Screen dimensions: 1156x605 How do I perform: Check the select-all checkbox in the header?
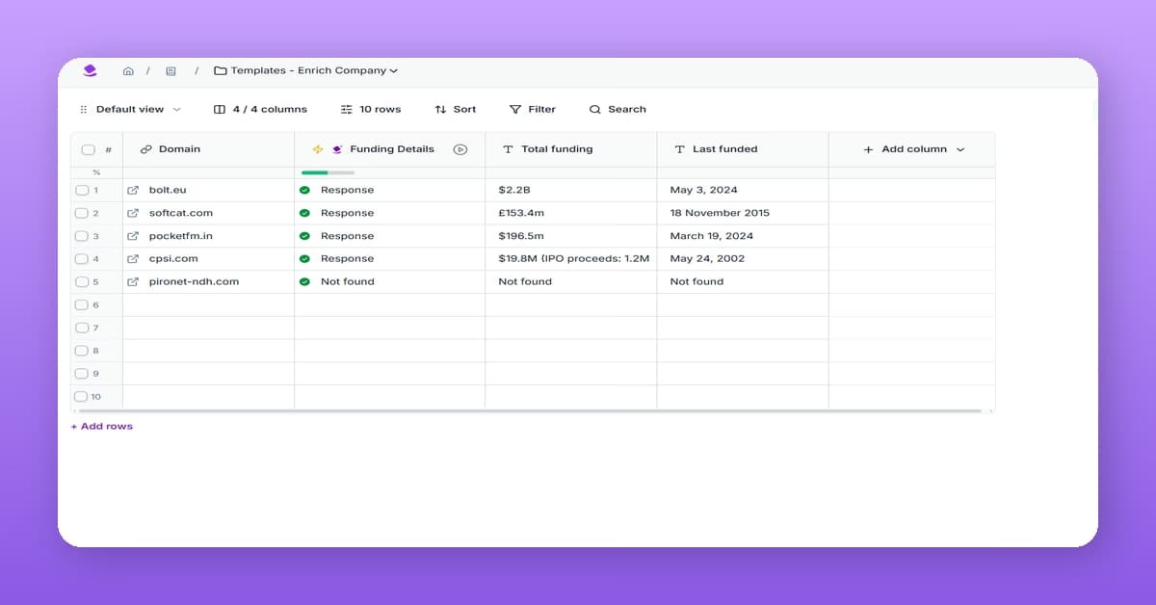(x=87, y=149)
